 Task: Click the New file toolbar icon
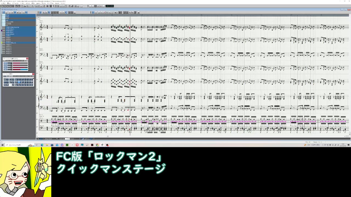tap(3, 6)
